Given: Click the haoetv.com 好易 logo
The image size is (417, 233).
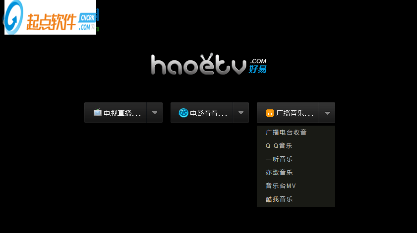Looking at the screenshot, I should click(209, 64).
